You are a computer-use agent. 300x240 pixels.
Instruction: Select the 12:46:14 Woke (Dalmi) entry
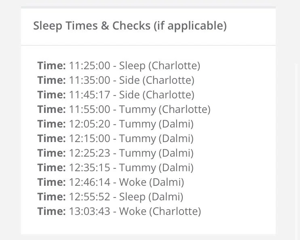point(111,182)
